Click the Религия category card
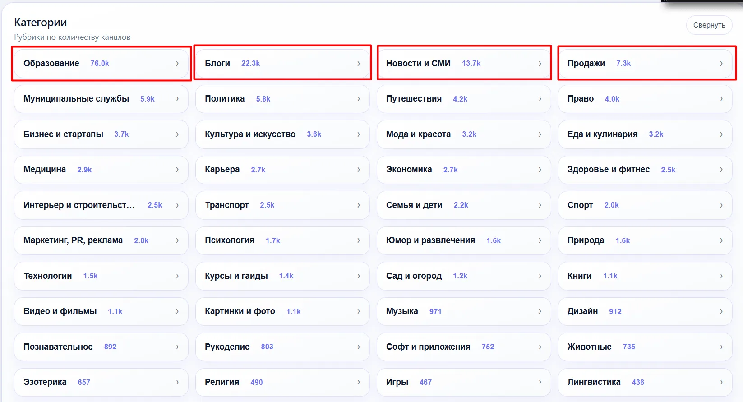Image resolution: width=743 pixels, height=402 pixels. coord(282,382)
